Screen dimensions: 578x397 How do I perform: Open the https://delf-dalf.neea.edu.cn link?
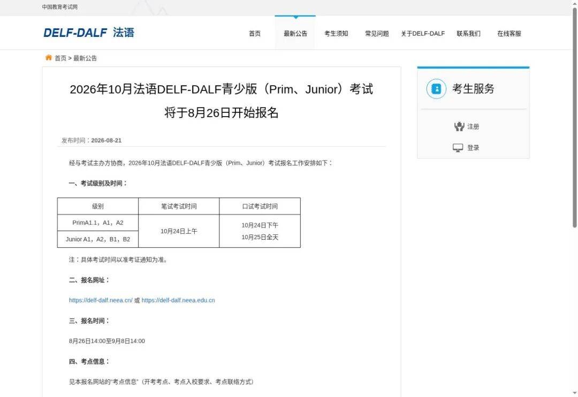click(x=178, y=300)
